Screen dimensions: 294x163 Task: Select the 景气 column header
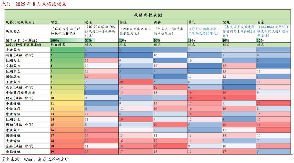(191, 21)
